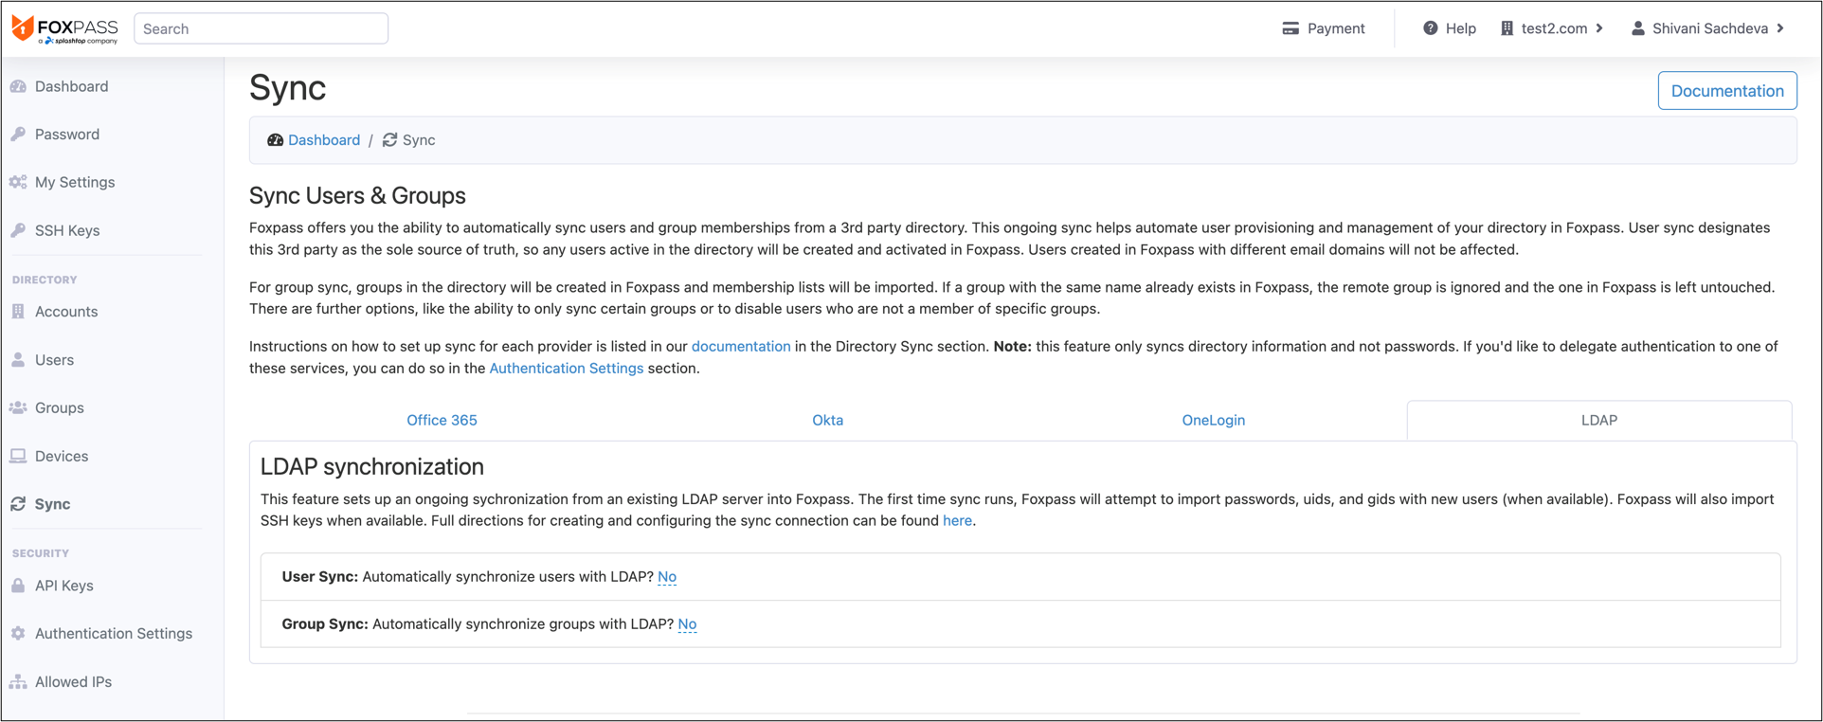This screenshot has height=722, width=1823.
Task: Click the 'LDAP synchronization' heading
Action: [x=372, y=466]
